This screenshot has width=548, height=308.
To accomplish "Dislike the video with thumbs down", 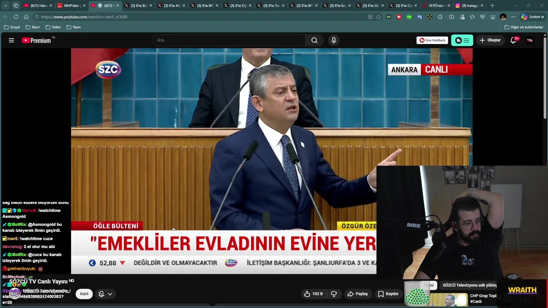I will [334, 294].
